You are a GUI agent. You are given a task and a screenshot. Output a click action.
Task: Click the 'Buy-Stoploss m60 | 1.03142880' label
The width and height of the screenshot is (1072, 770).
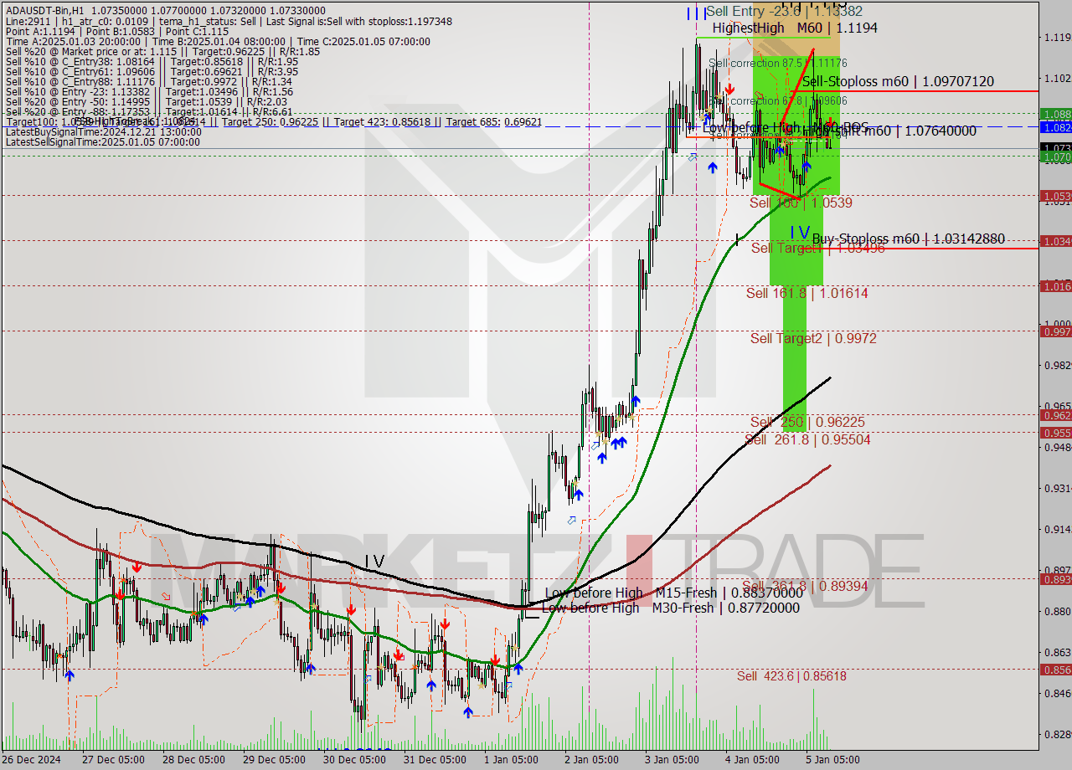click(x=908, y=239)
